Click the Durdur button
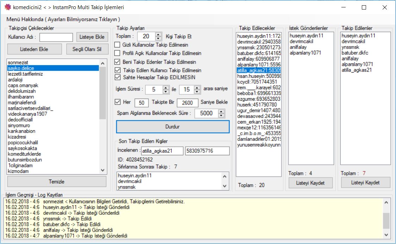 (x=173, y=127)
